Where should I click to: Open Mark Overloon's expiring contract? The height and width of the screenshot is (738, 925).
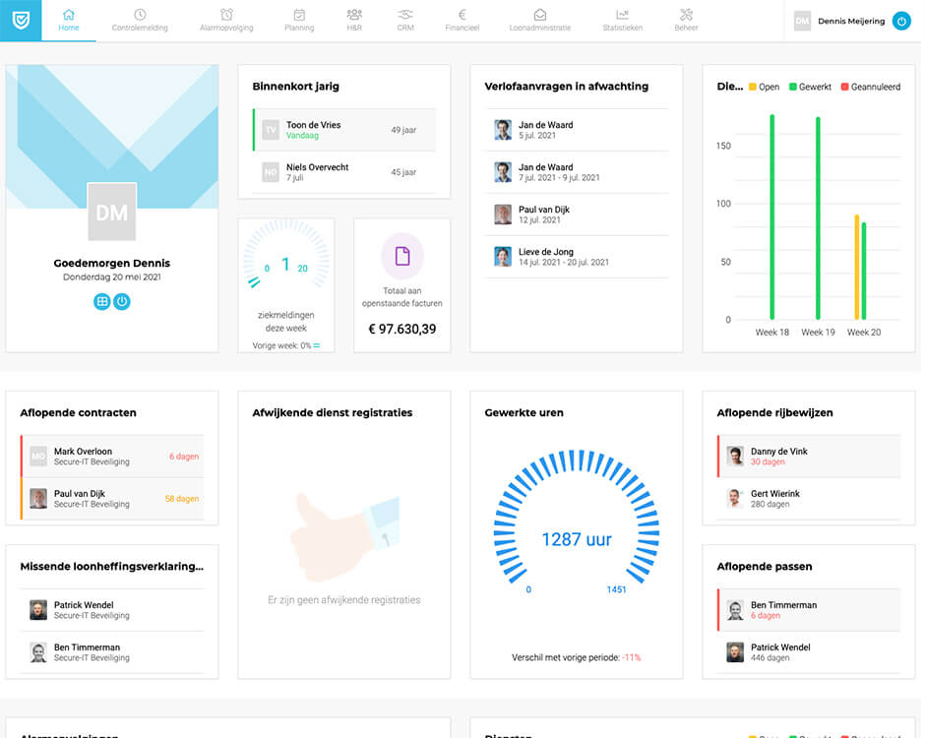tap(112, 457)
